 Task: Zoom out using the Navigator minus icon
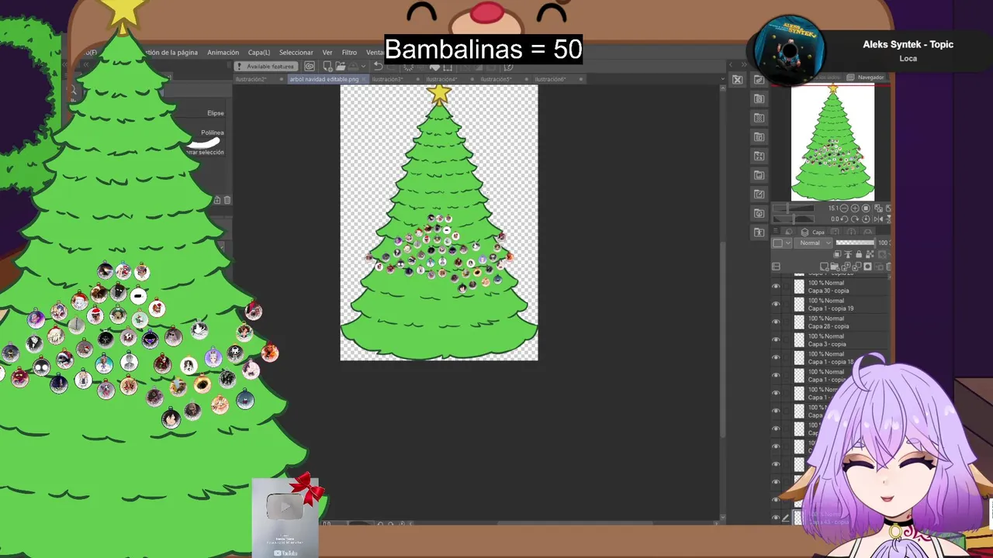click(x=844, y=208)
